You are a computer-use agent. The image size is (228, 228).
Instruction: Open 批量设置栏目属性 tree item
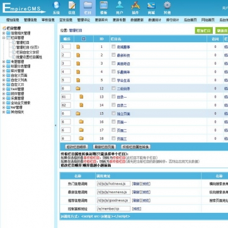(x=29, y=57)
